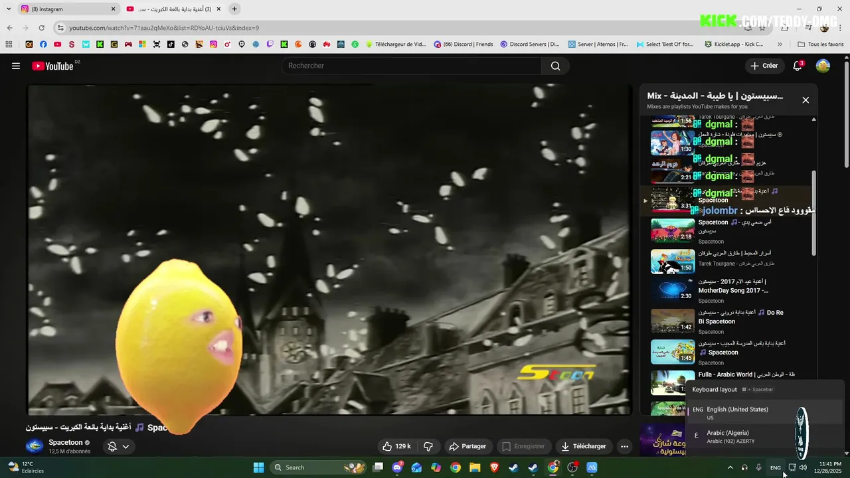Open the volume speaker tray icon
The width and height of the screenshot is (850, 478).
click(x=803, y=467)
